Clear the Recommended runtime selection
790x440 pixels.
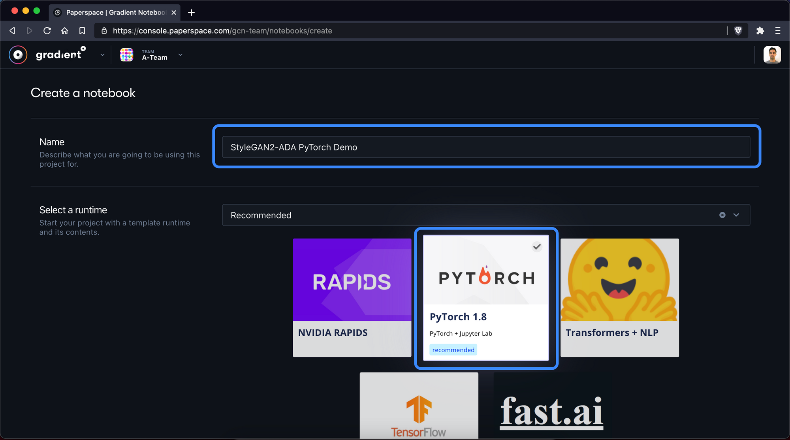722,215
